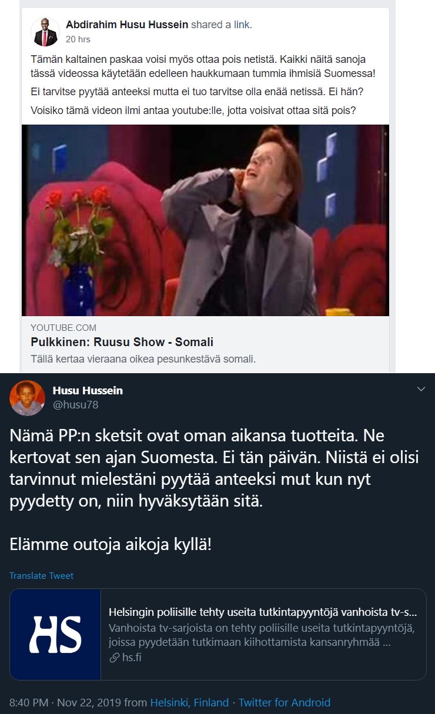Open the Helsinki, Finland location link
The height and width of the screenshot is (714, 435).
(189, 702)
